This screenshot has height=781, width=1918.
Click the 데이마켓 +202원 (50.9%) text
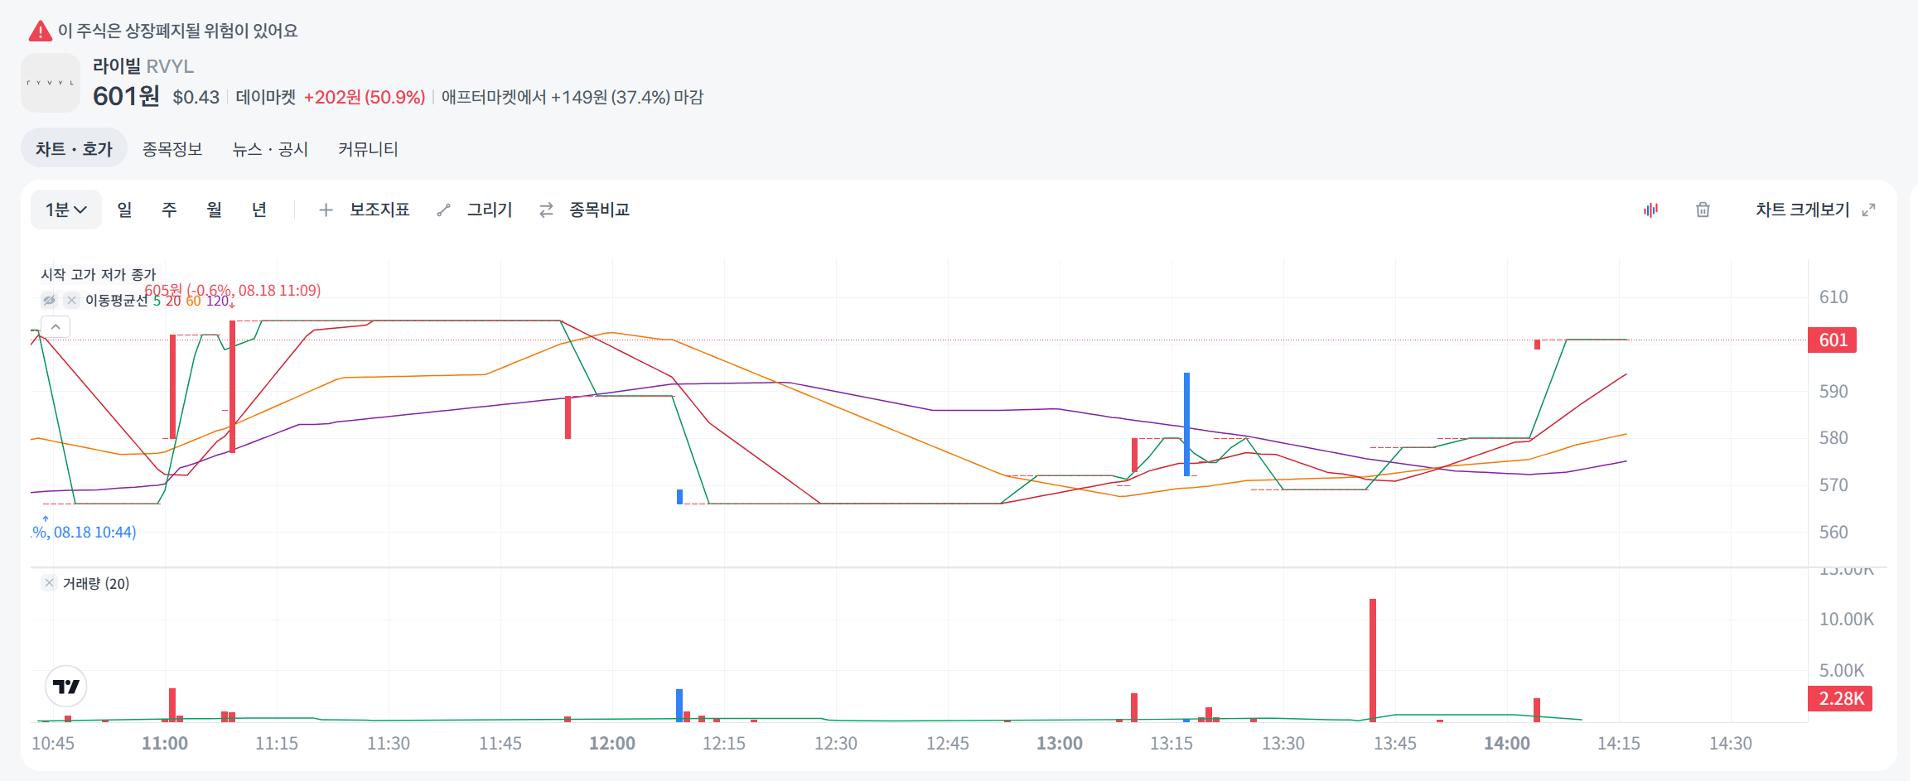click(331, 97)
